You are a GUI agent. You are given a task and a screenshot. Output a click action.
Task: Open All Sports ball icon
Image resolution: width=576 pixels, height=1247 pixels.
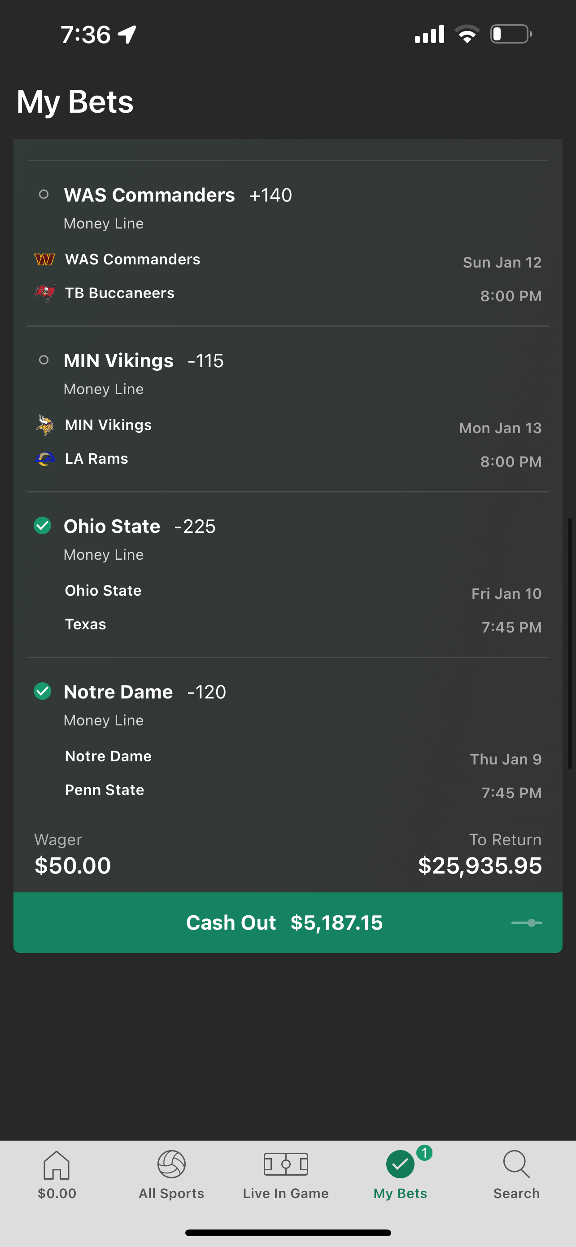(x=171, y=1164)
